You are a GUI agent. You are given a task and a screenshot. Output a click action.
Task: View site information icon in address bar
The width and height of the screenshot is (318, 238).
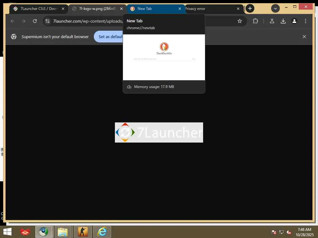pyautogui.click(x=48, y=21)
